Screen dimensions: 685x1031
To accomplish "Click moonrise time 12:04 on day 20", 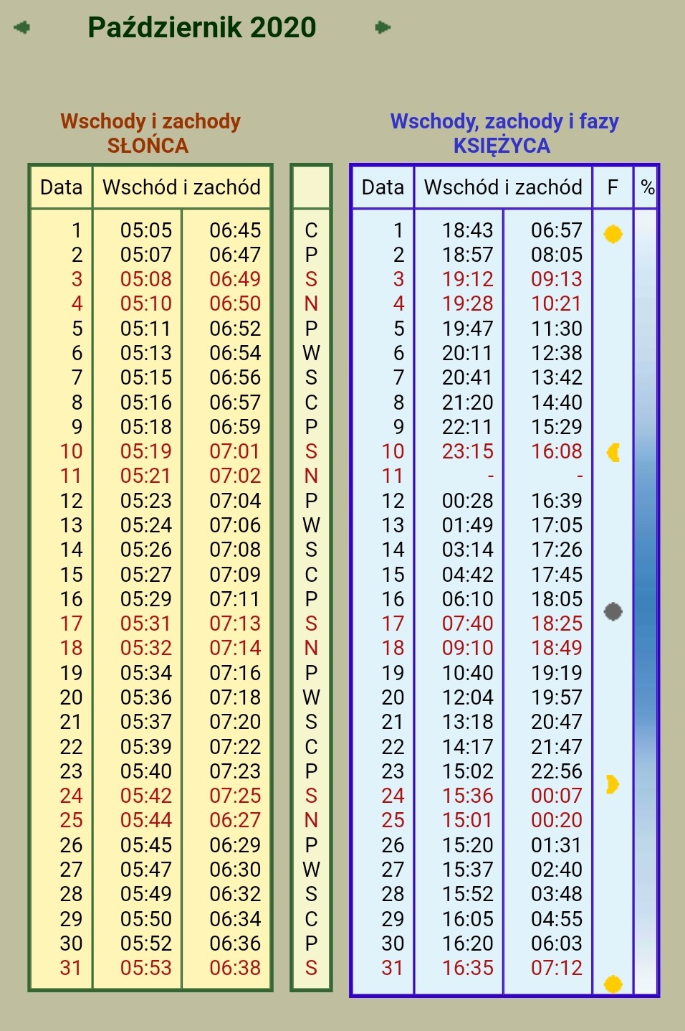I will click(x=468, y=697).
